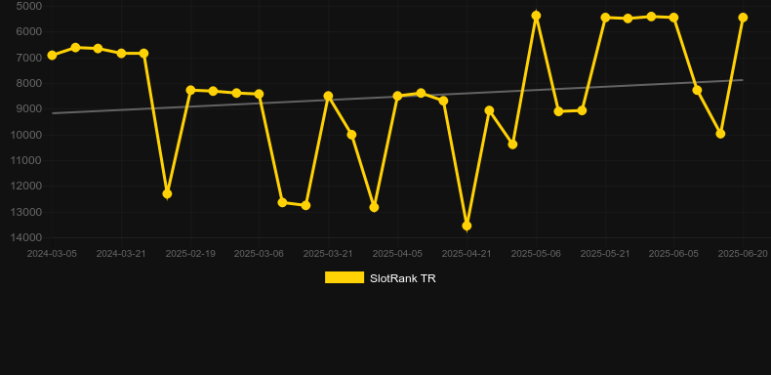Image resolution: width=771 pixels, height=375 pixels.
Task: Click the 10000 y-axis label
Action: (26, 135)
